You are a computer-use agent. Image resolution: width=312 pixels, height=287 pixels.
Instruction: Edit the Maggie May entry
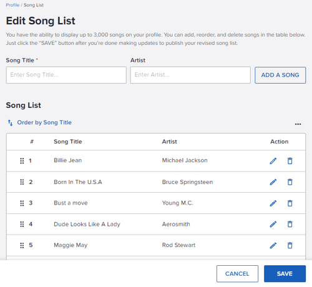[273, 245]
